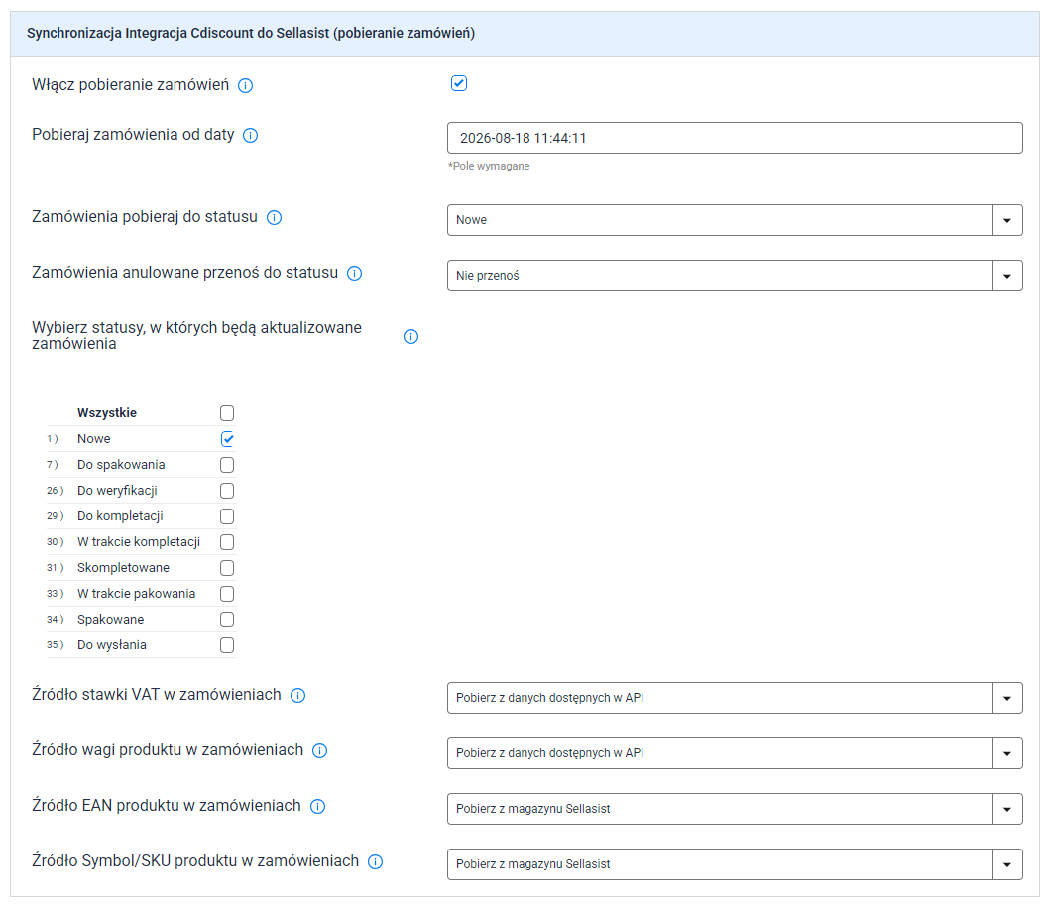Open the Nie przenoś dropdown
1051x907 pixels.
coord(735,276)
